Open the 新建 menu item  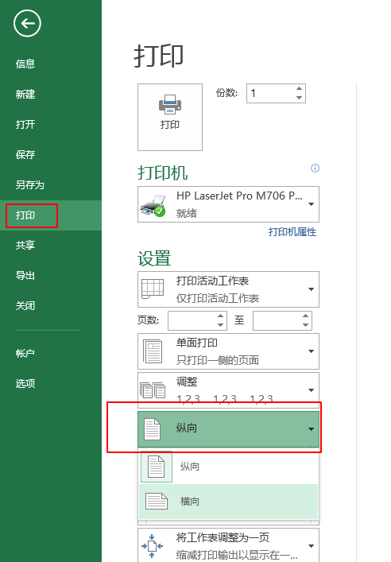pyautogui.click(x=25, y=95)
